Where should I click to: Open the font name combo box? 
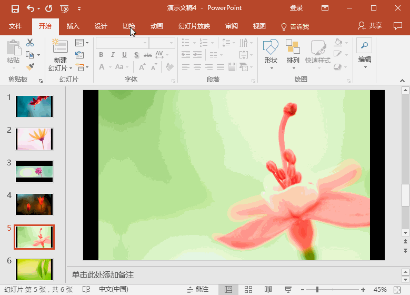coord(123,43)
